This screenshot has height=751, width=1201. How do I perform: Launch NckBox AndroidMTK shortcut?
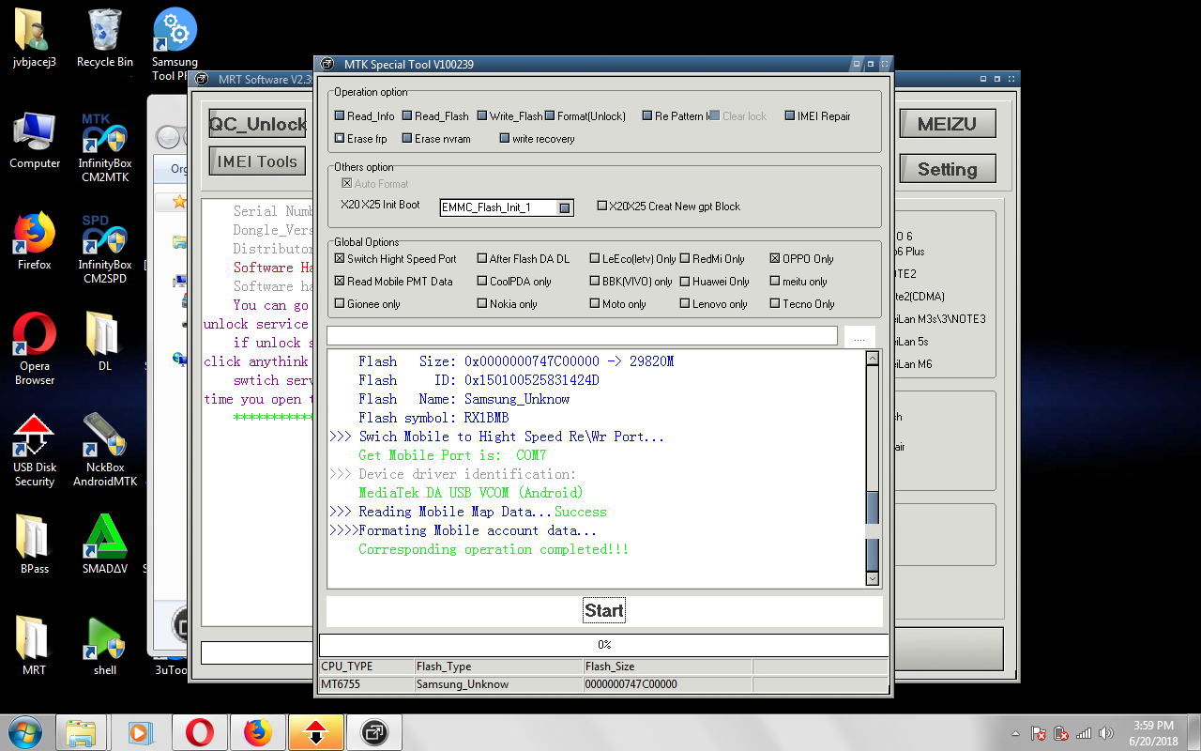click(105, 451)
